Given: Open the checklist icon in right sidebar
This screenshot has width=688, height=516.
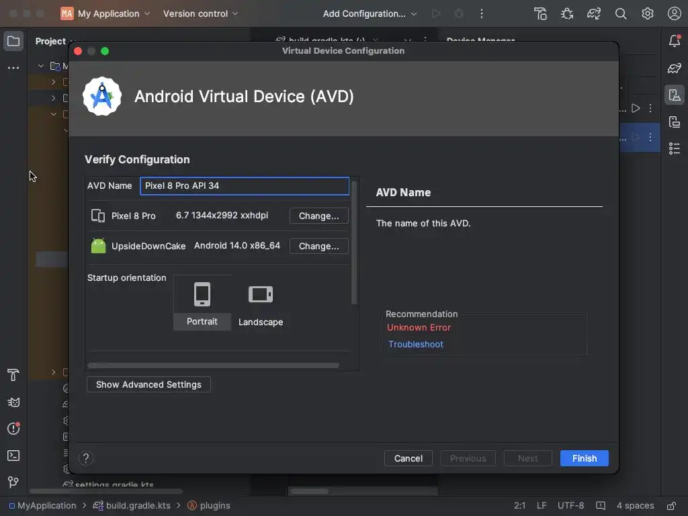Looking at the screenshot, I should (675, 148).
